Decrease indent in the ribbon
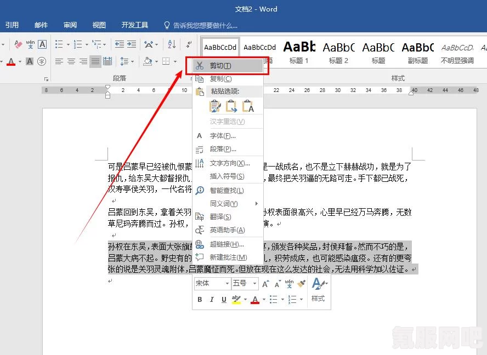The width and height of the screenshot is (487, 355). (x=119, y=44)
